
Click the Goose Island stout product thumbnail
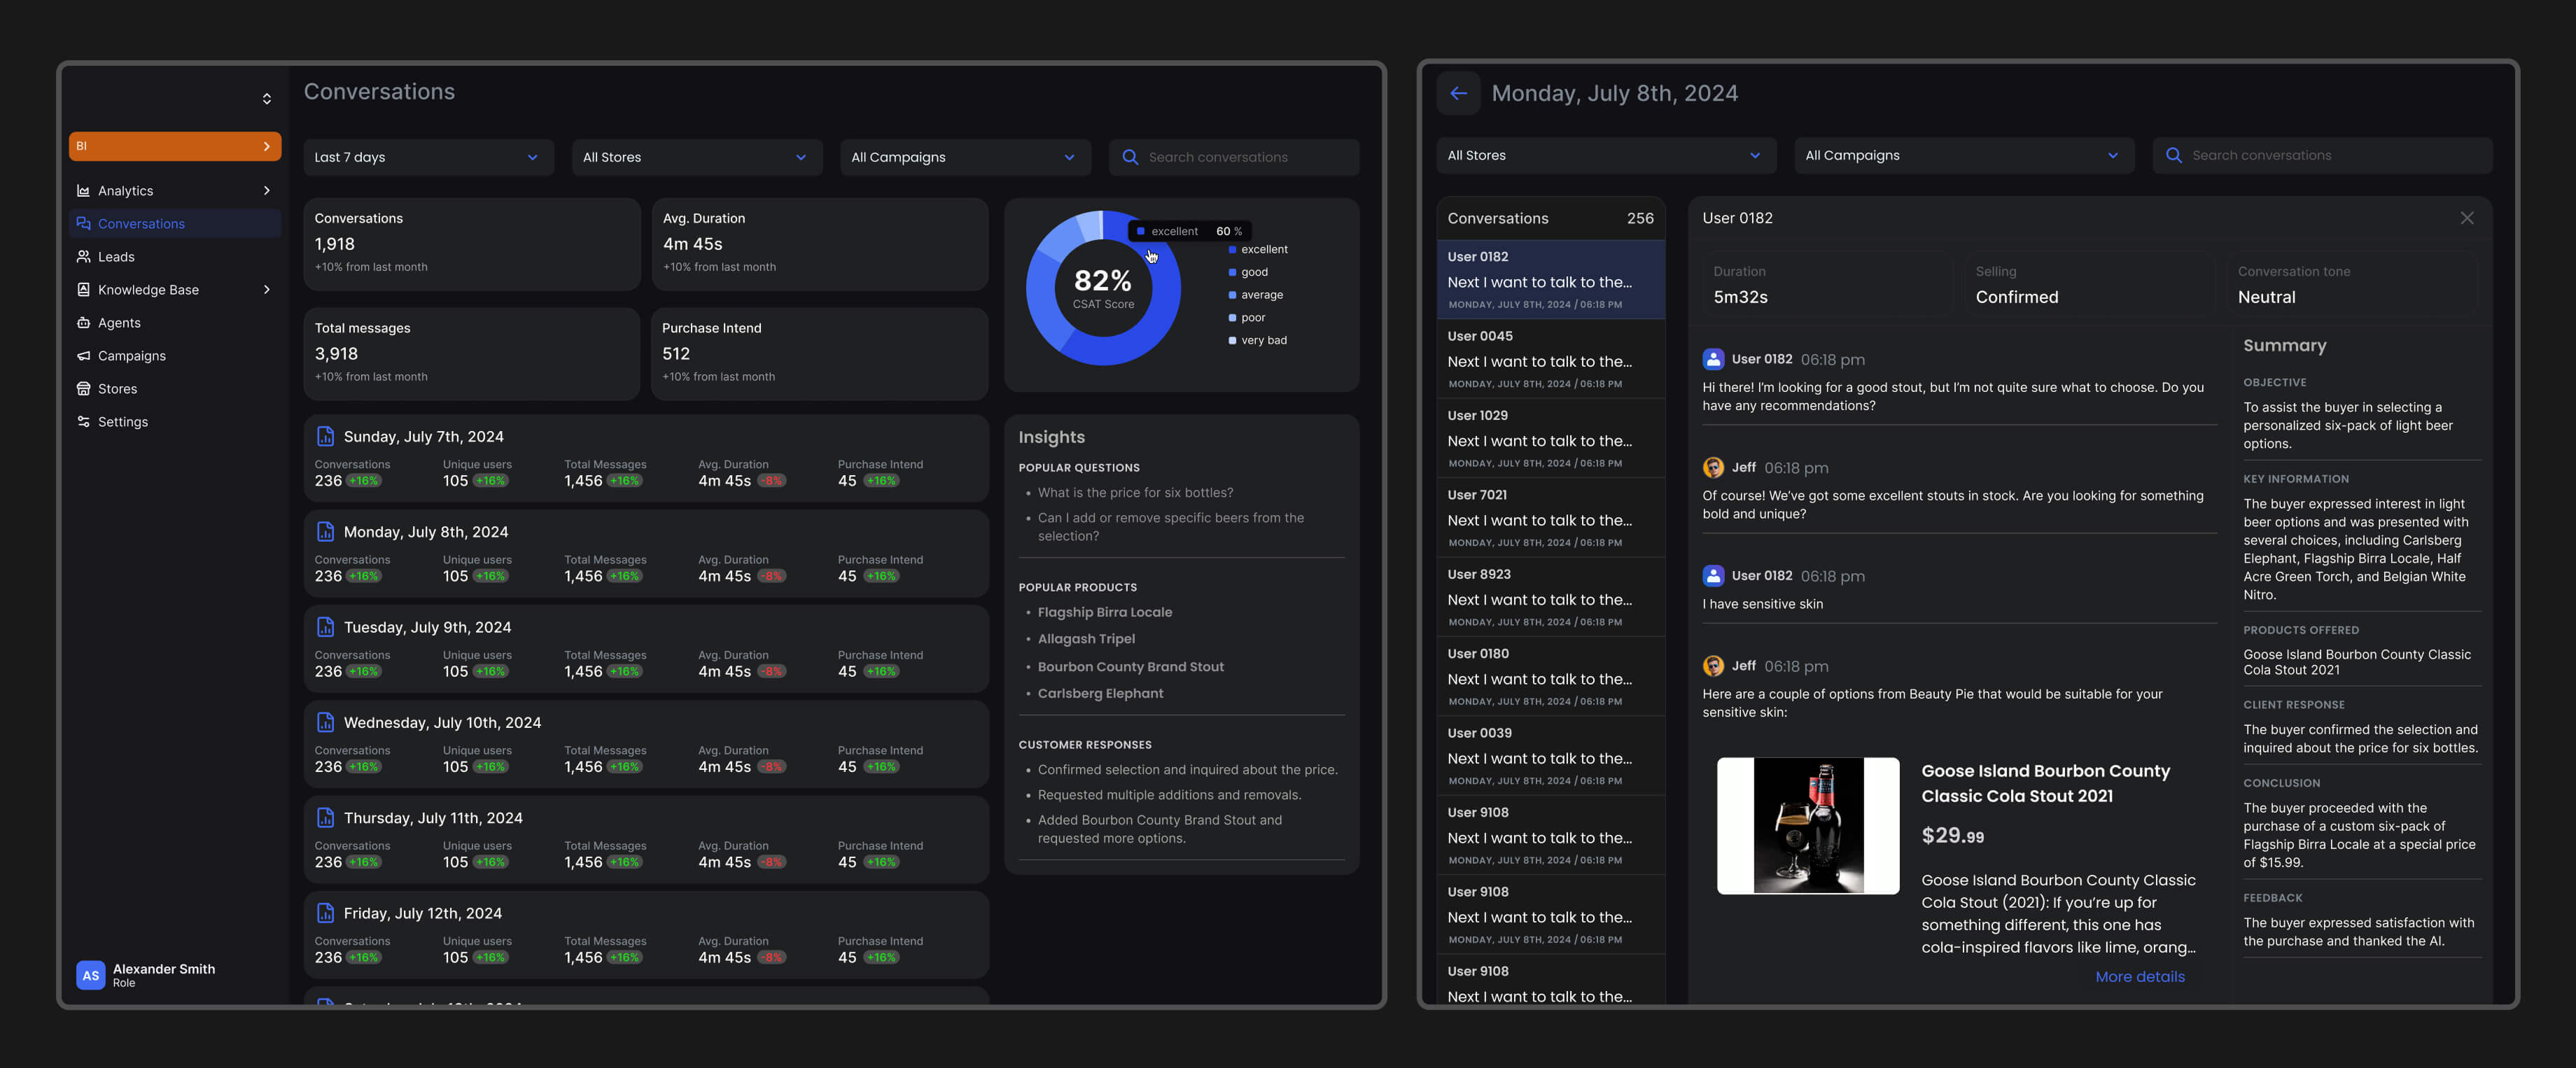pos(1807,825)
